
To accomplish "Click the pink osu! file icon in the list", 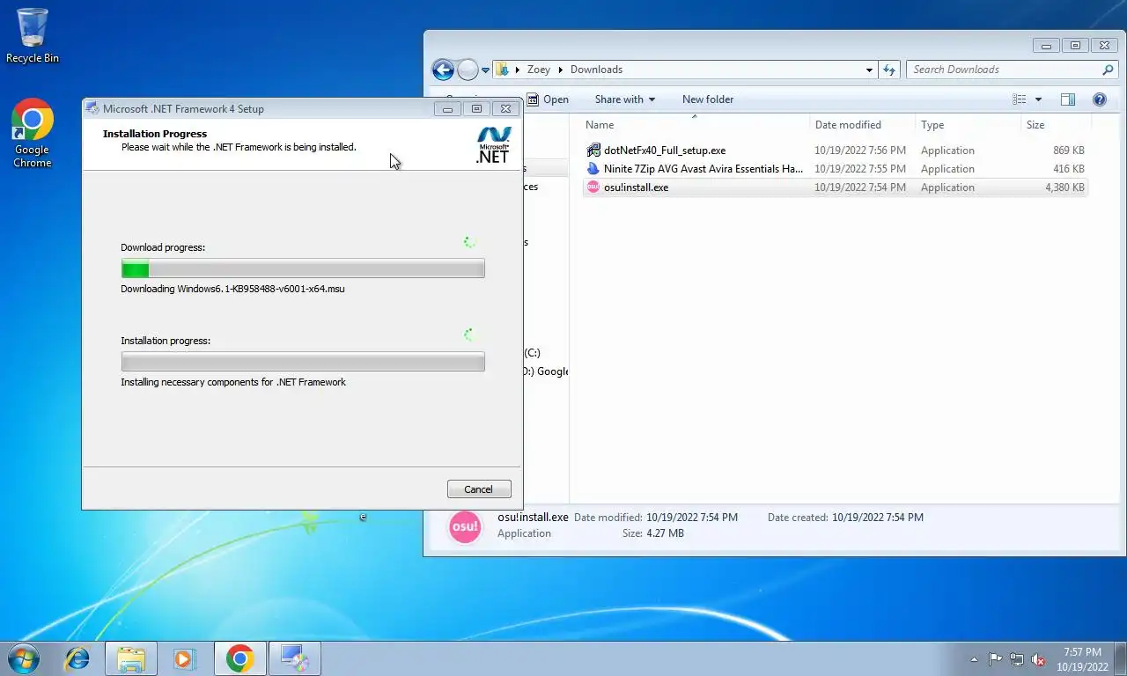I will (x=593, y=187).
